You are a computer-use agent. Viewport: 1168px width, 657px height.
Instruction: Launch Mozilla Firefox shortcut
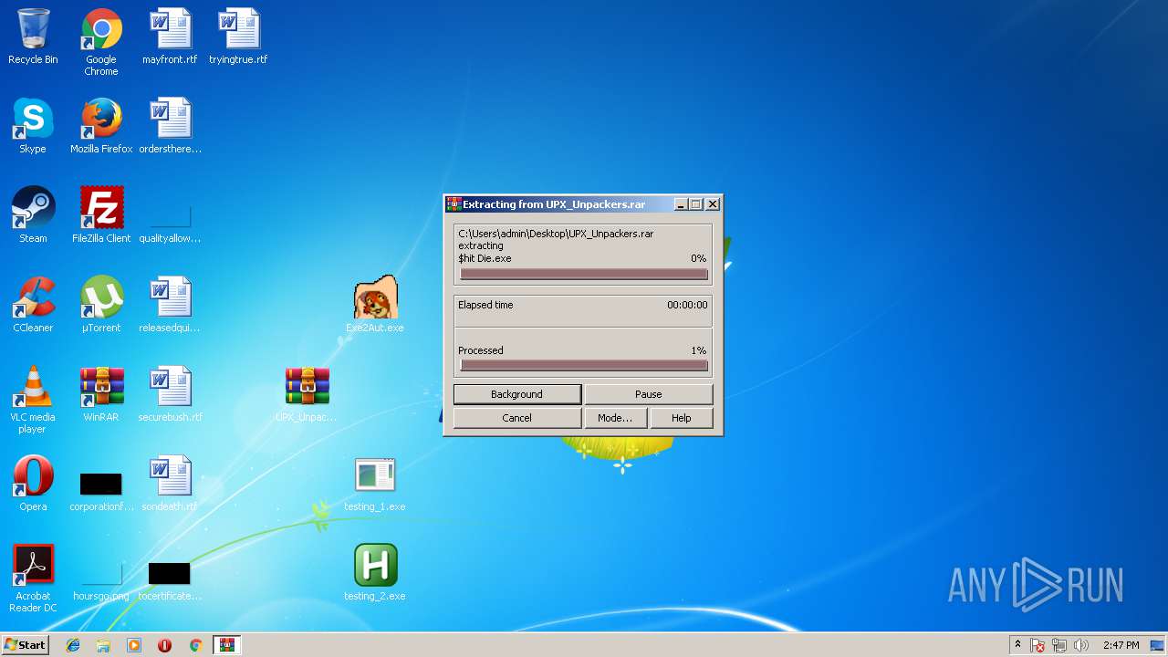(101, 126)
